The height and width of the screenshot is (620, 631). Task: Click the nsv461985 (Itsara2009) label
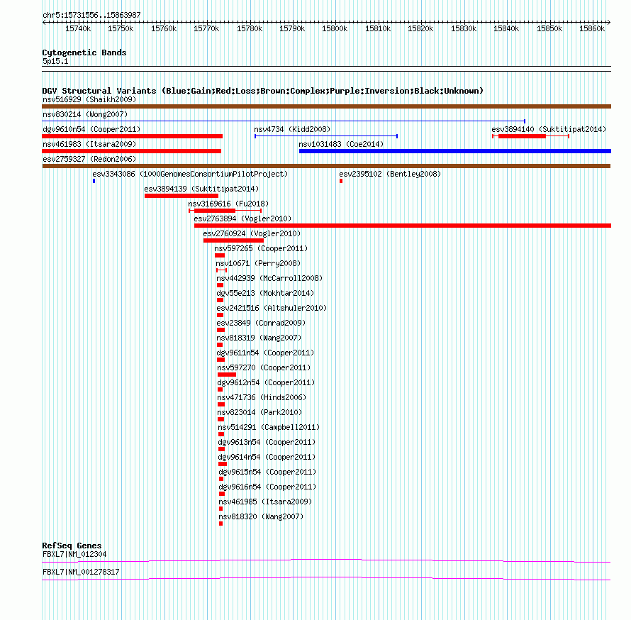click(x=266, y=502)
